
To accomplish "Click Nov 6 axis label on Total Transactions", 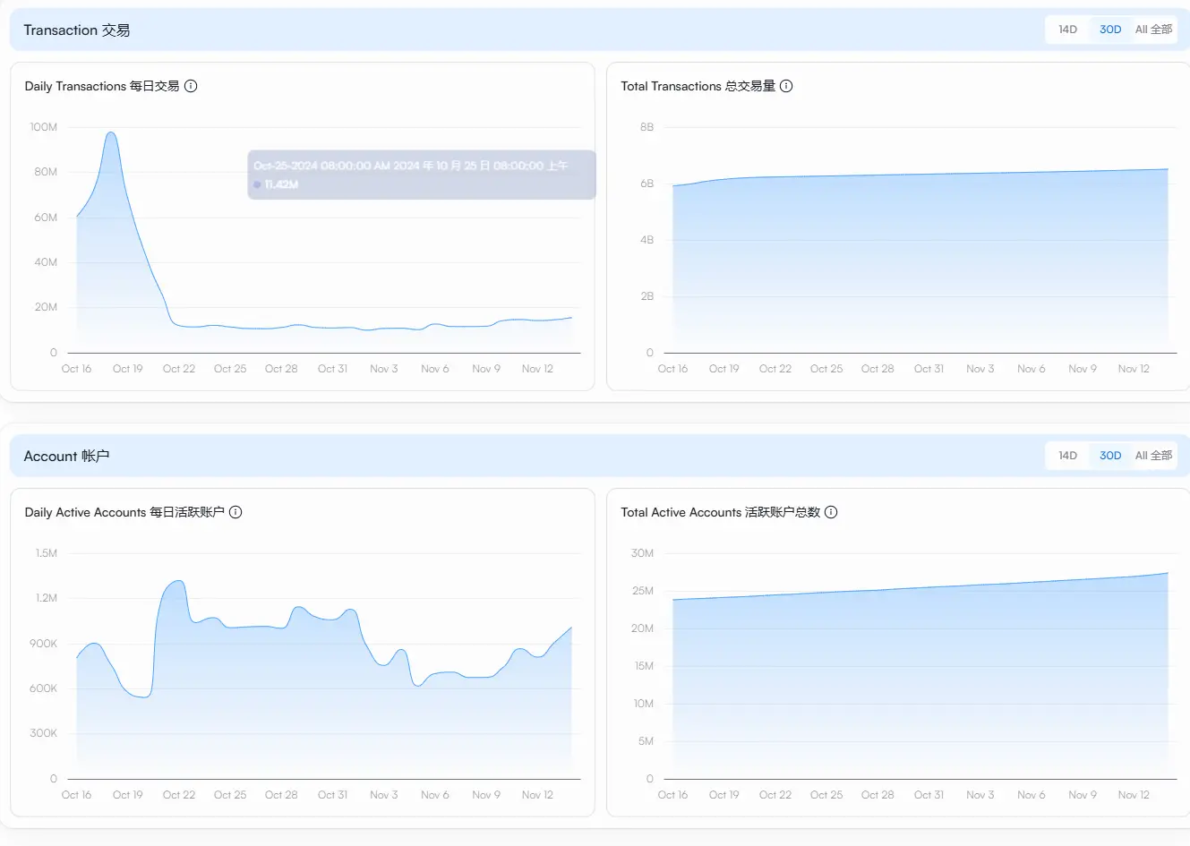I will coord(1031,369).
